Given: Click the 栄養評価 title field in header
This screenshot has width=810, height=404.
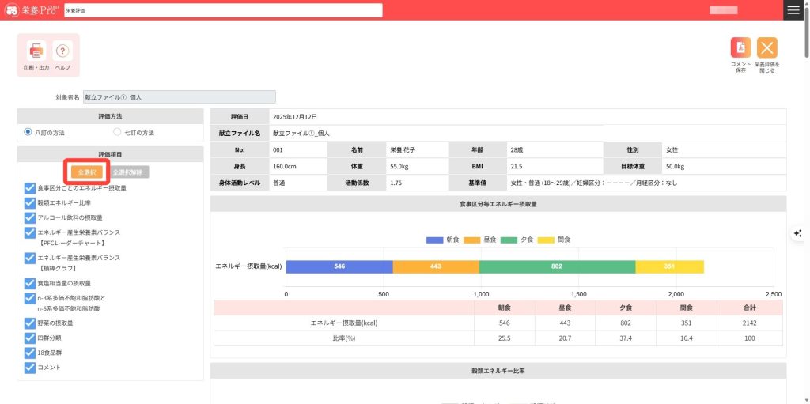Looking at the screenshot, I should (x=223, y=10).
